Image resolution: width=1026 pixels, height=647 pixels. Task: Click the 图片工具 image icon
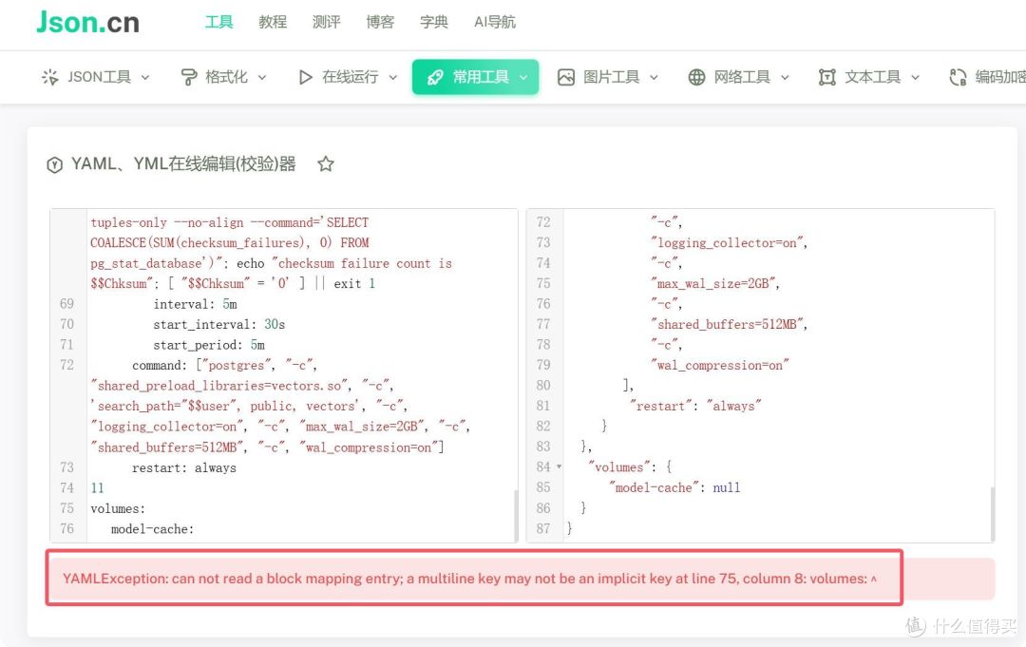click(566, 77)
